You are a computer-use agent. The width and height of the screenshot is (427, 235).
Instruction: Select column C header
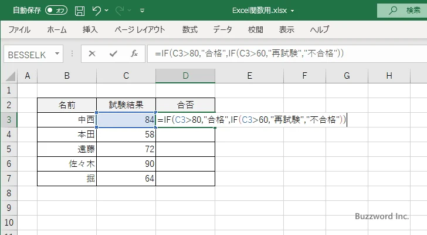pyautogui.click(x=126, y=76)
